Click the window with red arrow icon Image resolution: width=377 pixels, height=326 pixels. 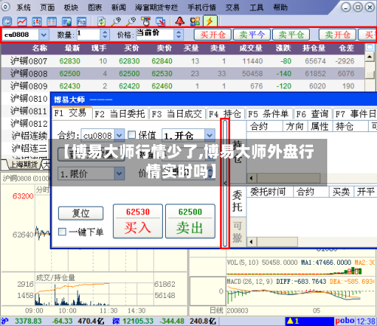pos(161,22)
